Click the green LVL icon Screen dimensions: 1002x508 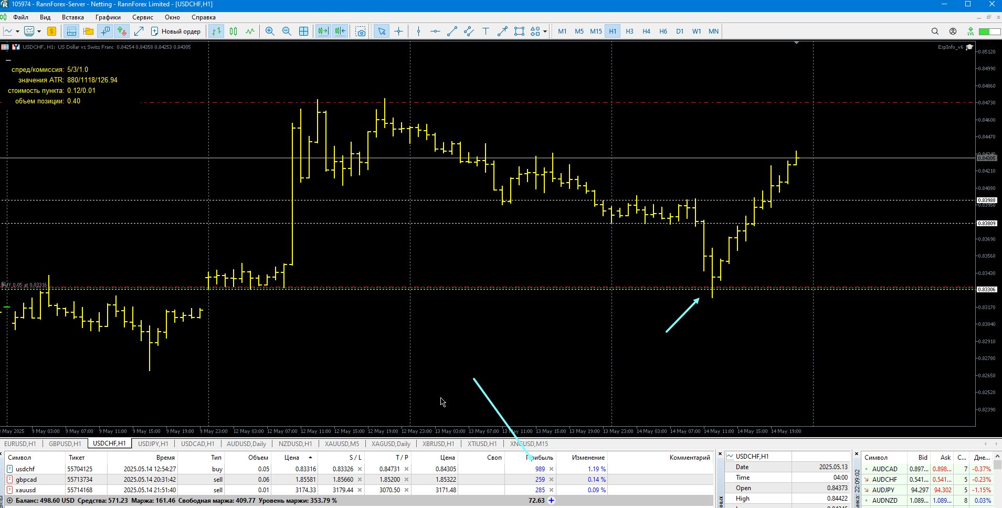pos(971,31)
